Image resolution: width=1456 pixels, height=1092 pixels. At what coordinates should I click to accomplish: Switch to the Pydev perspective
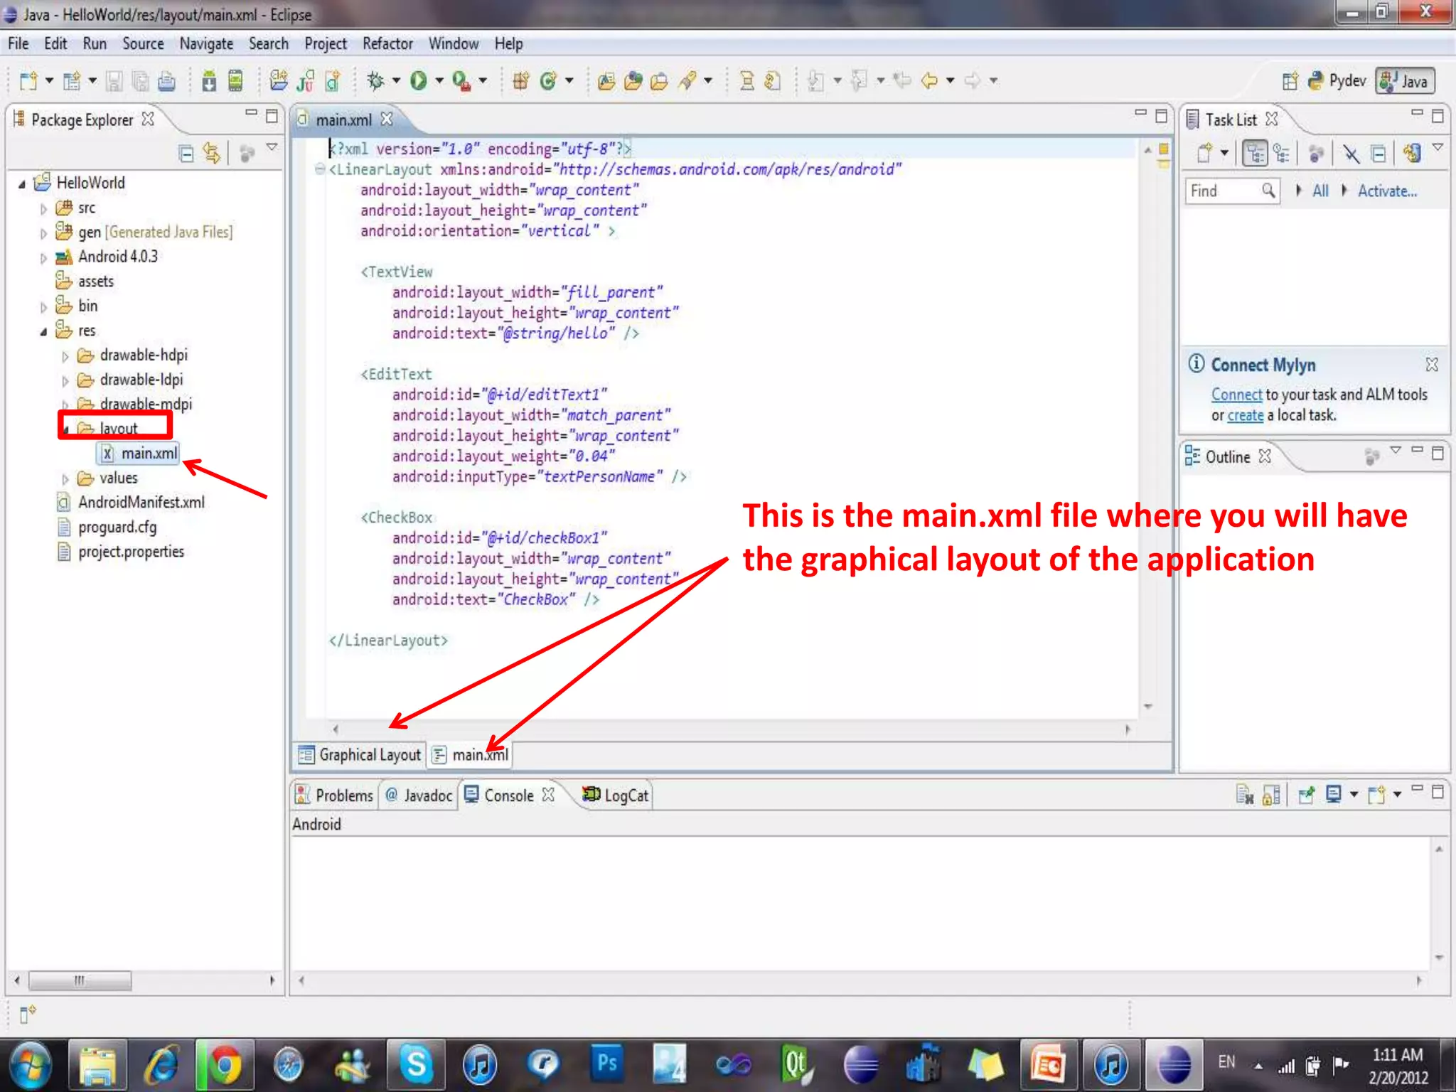[1337, 81]
